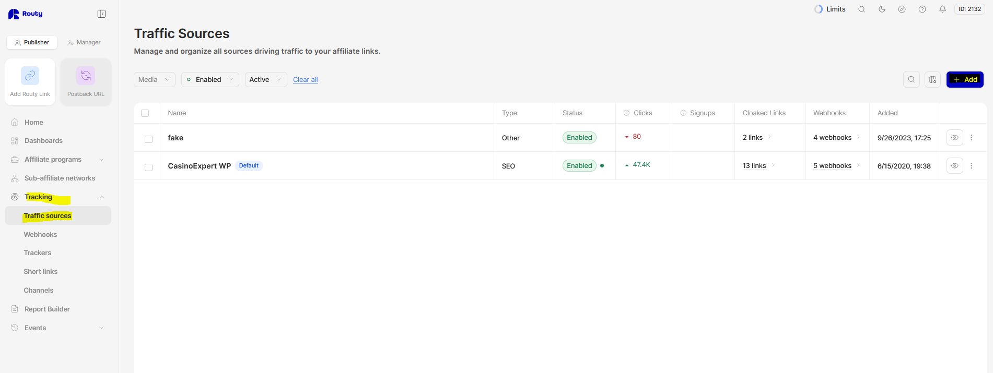Open the Media filter dropdown
This screenshot has height=373, width=993.
pos(155,80)
